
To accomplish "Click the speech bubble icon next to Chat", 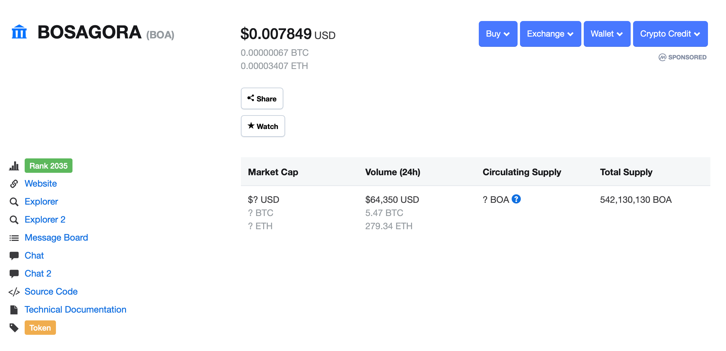I will [14, 255].
